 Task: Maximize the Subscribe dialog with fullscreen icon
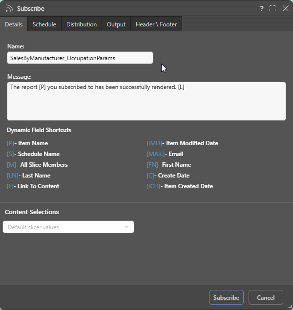(273, 8)
